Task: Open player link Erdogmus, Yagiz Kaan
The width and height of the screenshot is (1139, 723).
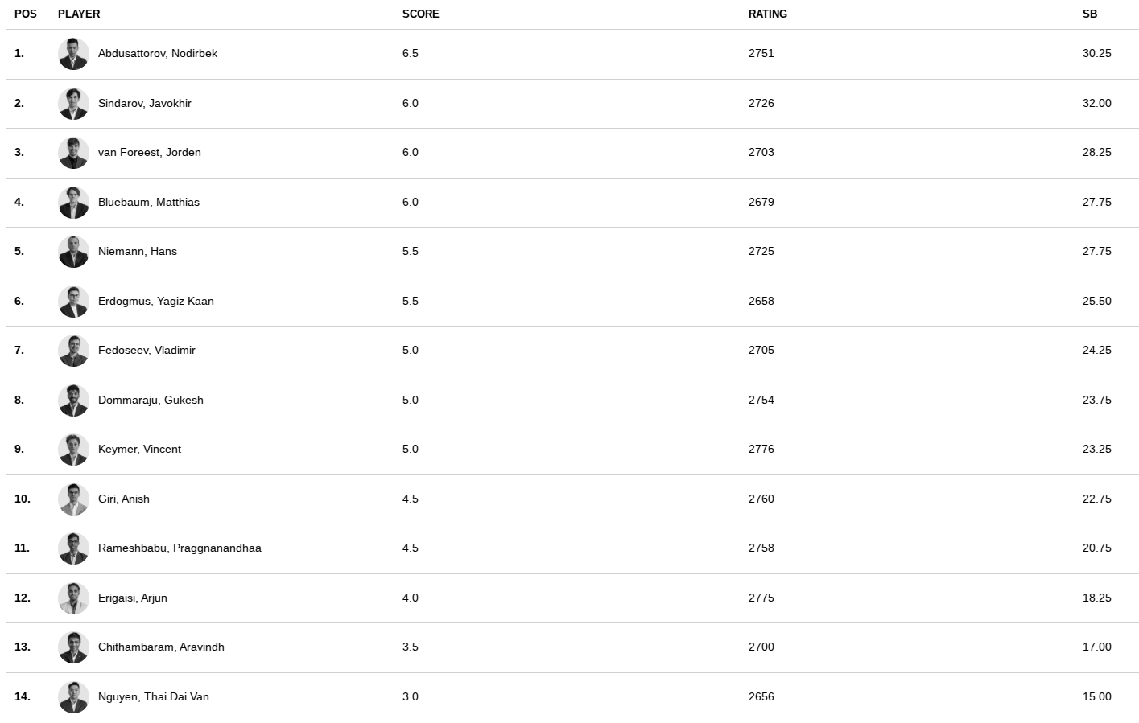Action: click(156, 301)
